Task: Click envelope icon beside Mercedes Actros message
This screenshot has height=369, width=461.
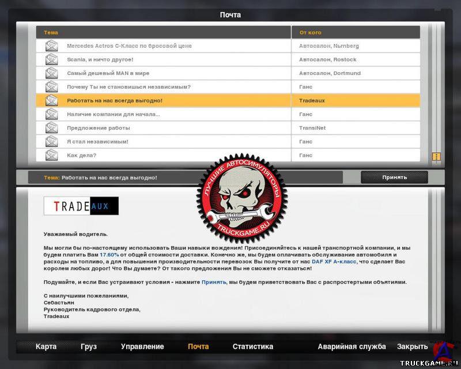Action: pos(52,46)
